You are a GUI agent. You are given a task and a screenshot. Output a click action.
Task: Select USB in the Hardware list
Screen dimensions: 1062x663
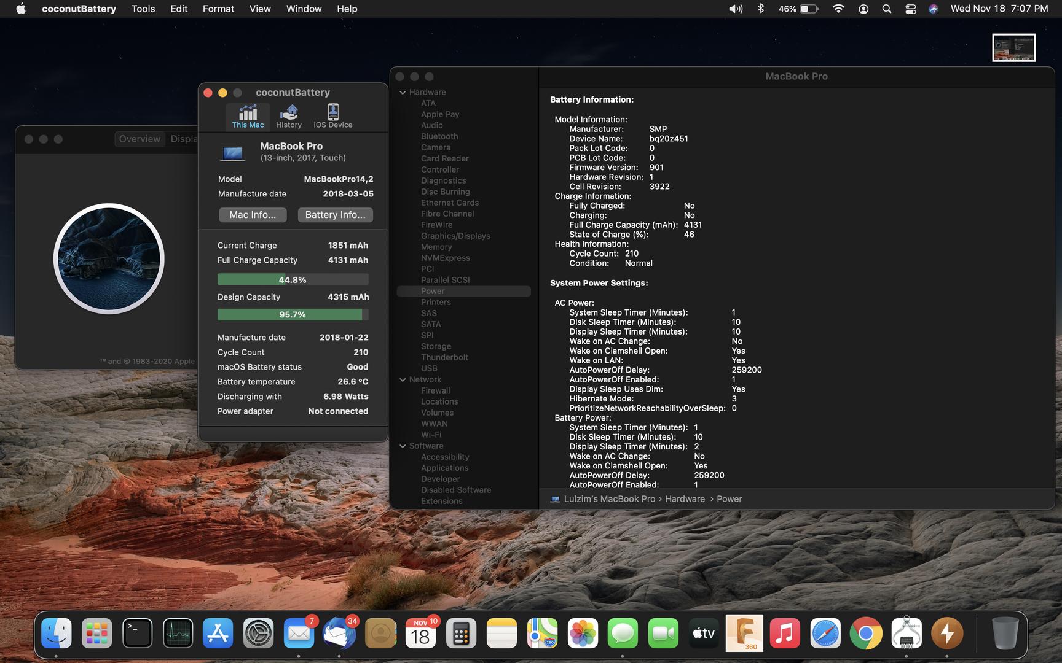429,369
